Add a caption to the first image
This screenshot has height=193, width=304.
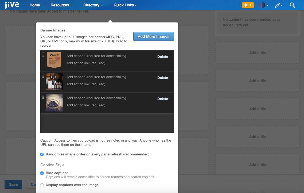click(96, 56)
